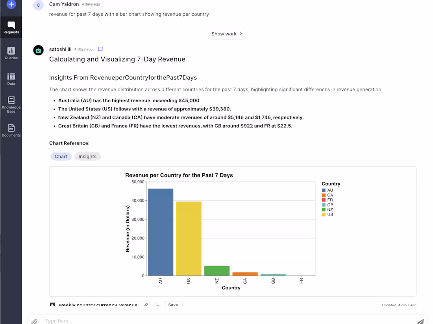Switch to the Chart reference tab
Screen dimensions: 433x324
[x=61, y=156]
